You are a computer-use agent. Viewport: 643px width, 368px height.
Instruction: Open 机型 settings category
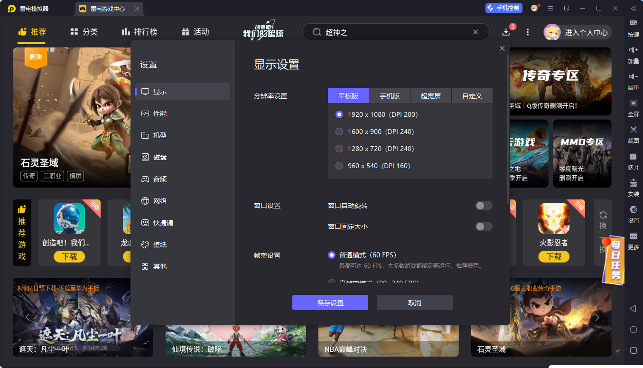pos(183,135)
